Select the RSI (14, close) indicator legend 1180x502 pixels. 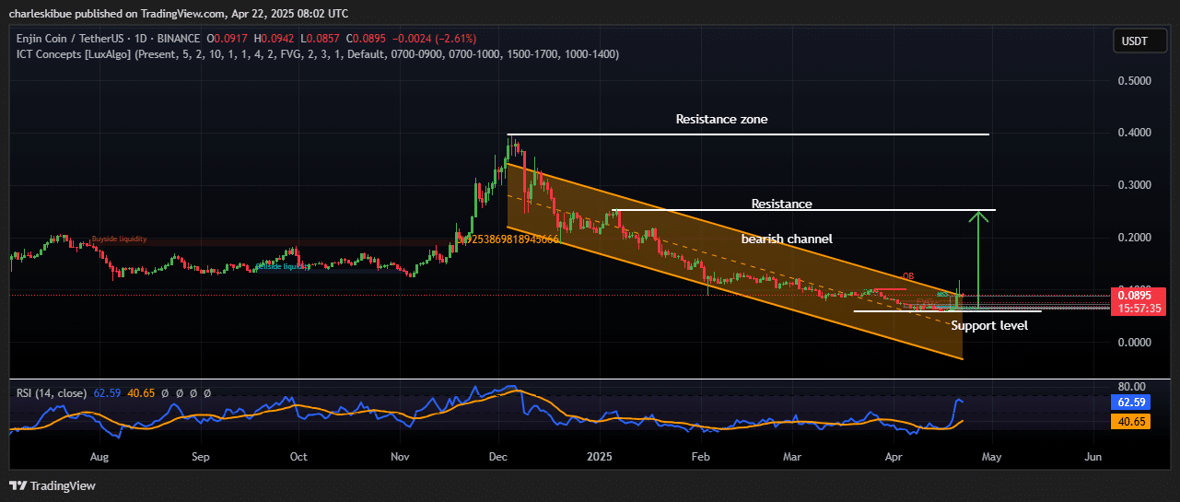(53, 392)
